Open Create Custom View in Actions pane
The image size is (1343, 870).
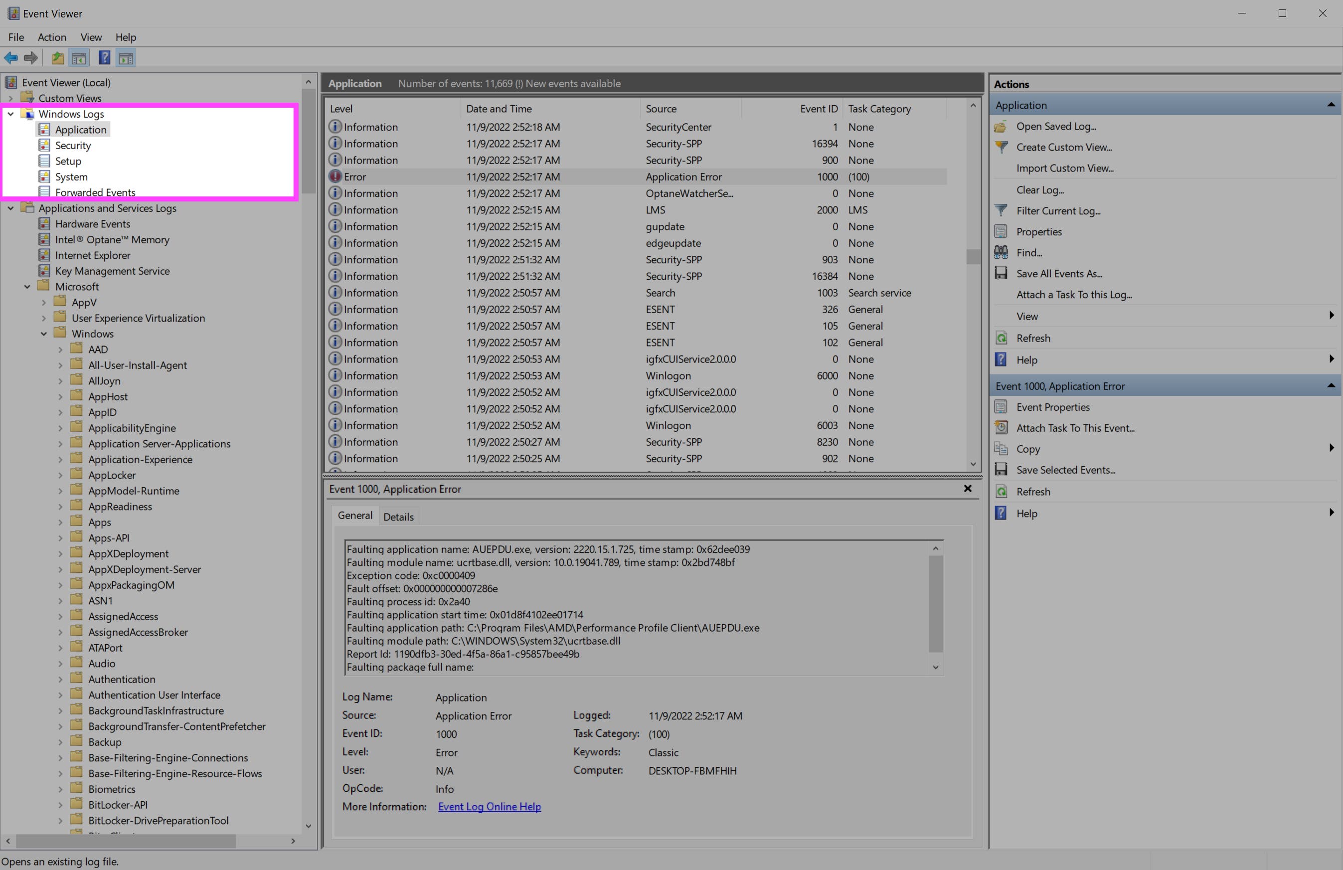[1064, 147]
